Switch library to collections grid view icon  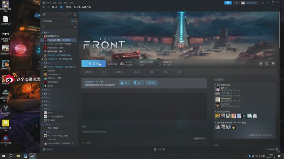[x=75, y=14]
